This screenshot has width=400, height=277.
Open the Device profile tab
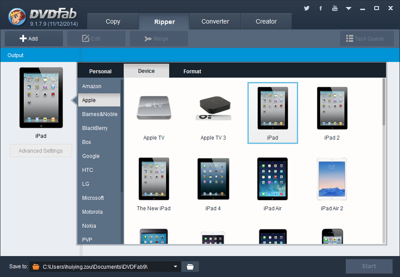tap(146, 71)
